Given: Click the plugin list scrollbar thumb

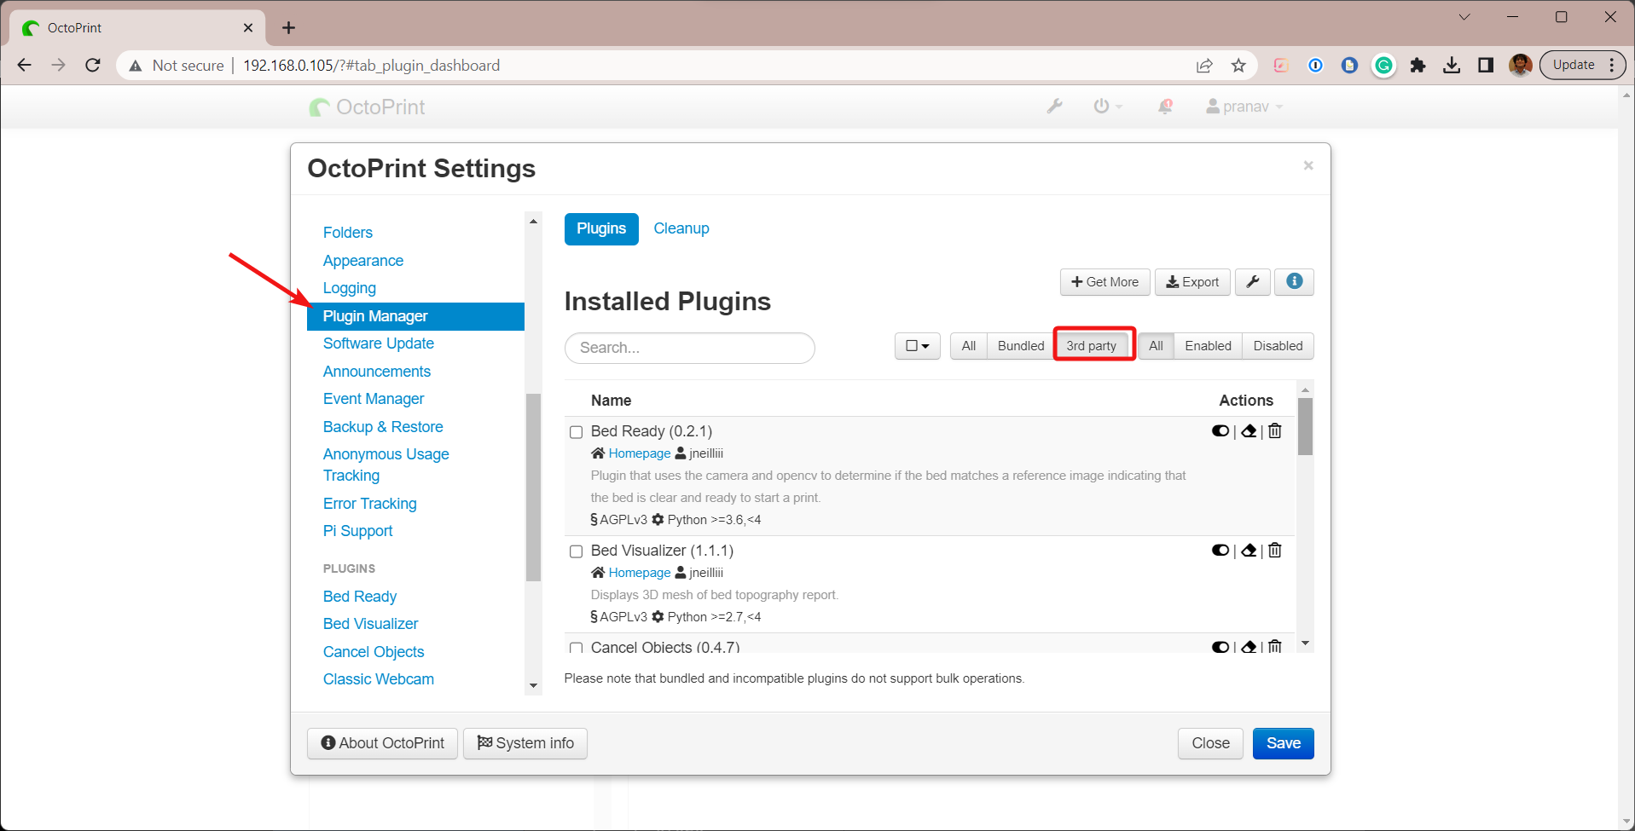Looking at the screenshot, I should pyautogui.click(x=1305, y=426).
